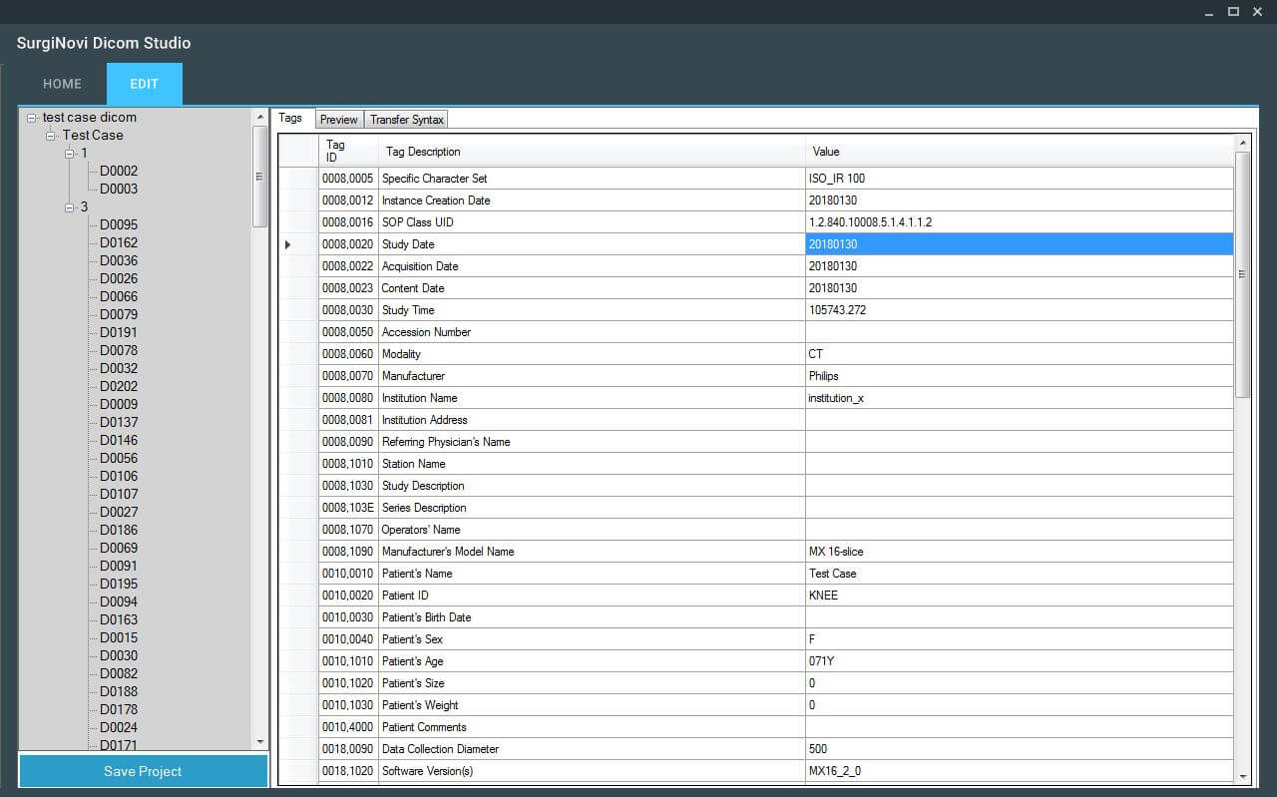This screenshot has height=797, width=1277.
Task: Collapse series 1 tree node
Action: coord(70,154)
